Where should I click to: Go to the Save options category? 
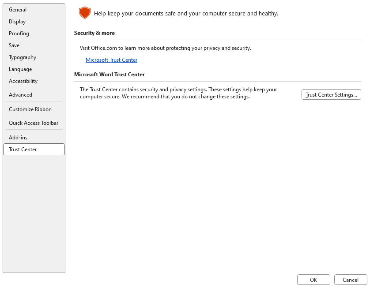pos(14,45)
